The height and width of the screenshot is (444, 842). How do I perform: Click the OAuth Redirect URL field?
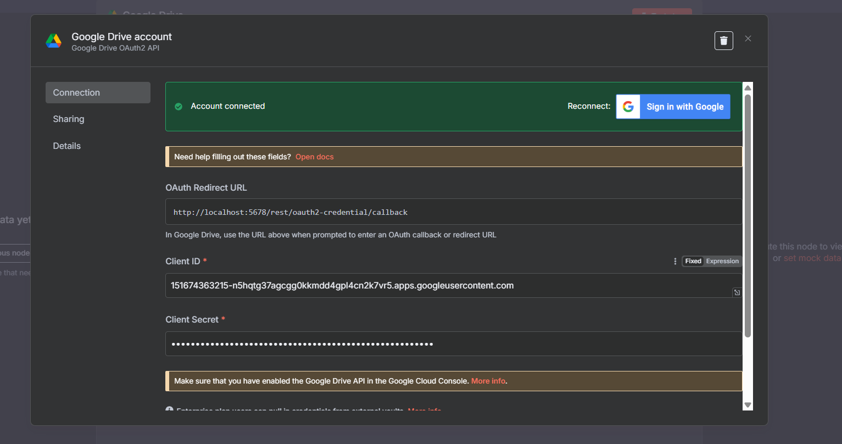(x=454, y=212)
